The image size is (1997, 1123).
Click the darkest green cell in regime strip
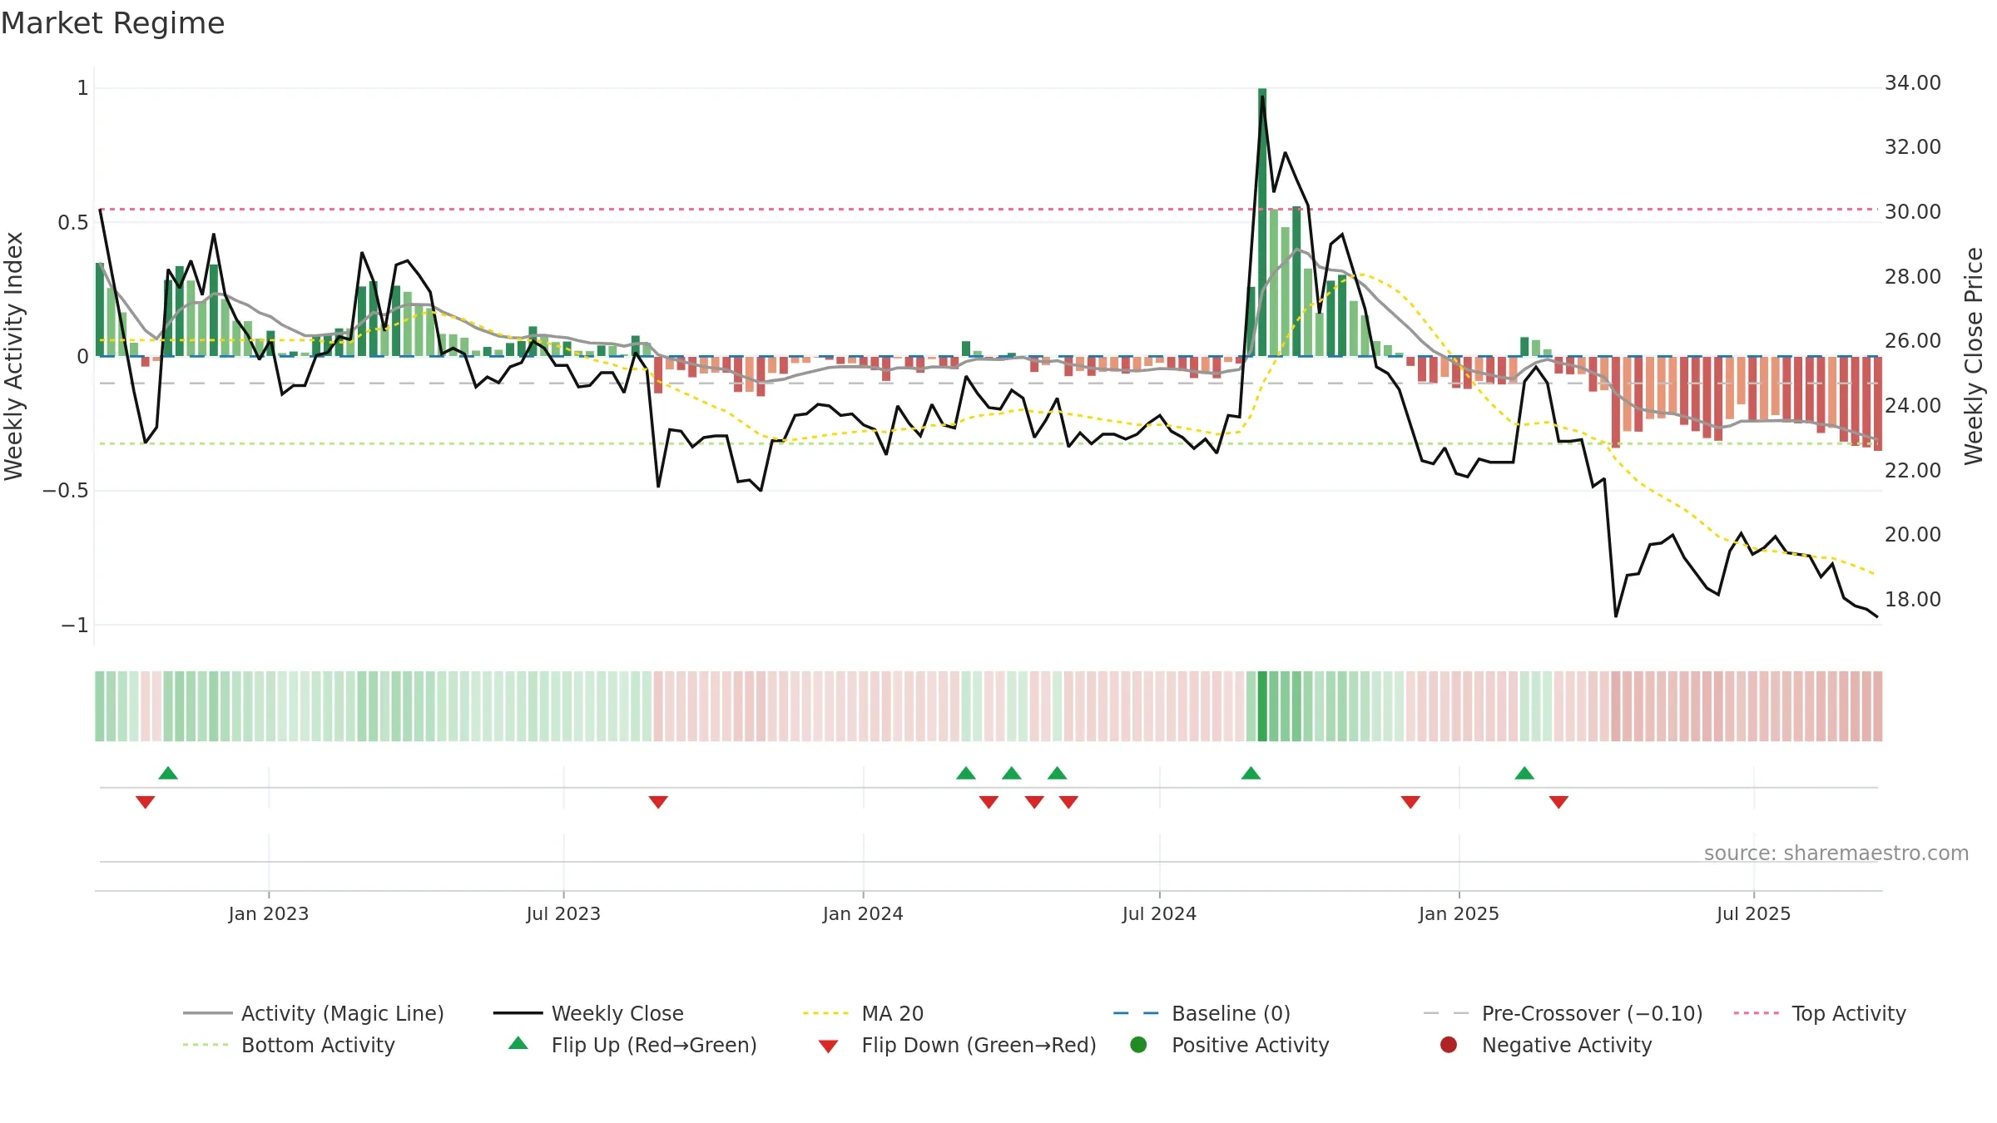1262,706
